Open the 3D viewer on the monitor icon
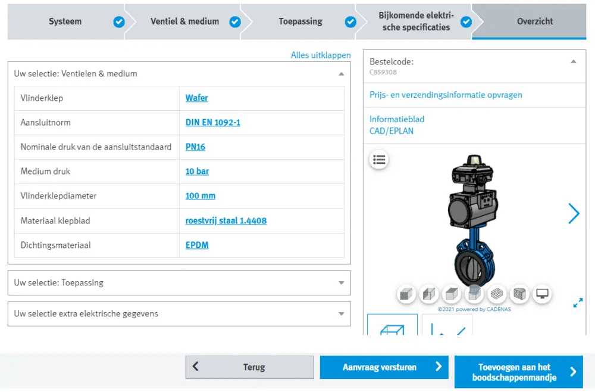The width and height of the screenshot is (595, 392). (542, 294)
